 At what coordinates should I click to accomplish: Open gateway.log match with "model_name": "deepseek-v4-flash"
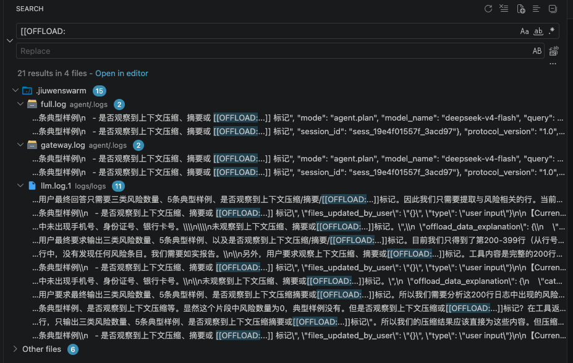pyautogui.click(x=298, y=159)
